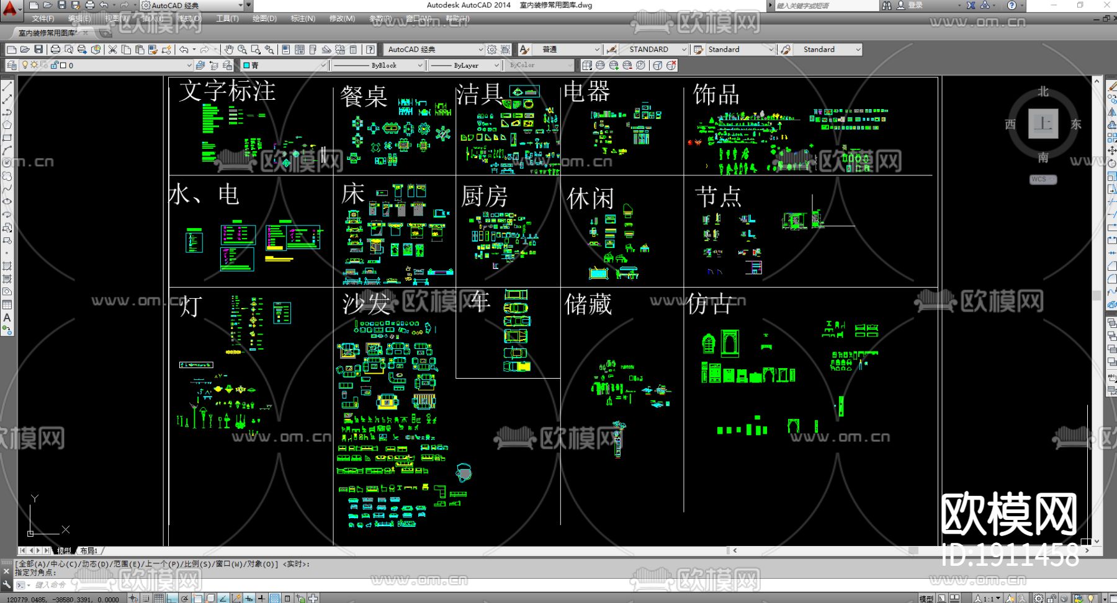The image size is (1117, 603).
Task: Click the WCS button under the ViewCube
Action: (1042, 180)
